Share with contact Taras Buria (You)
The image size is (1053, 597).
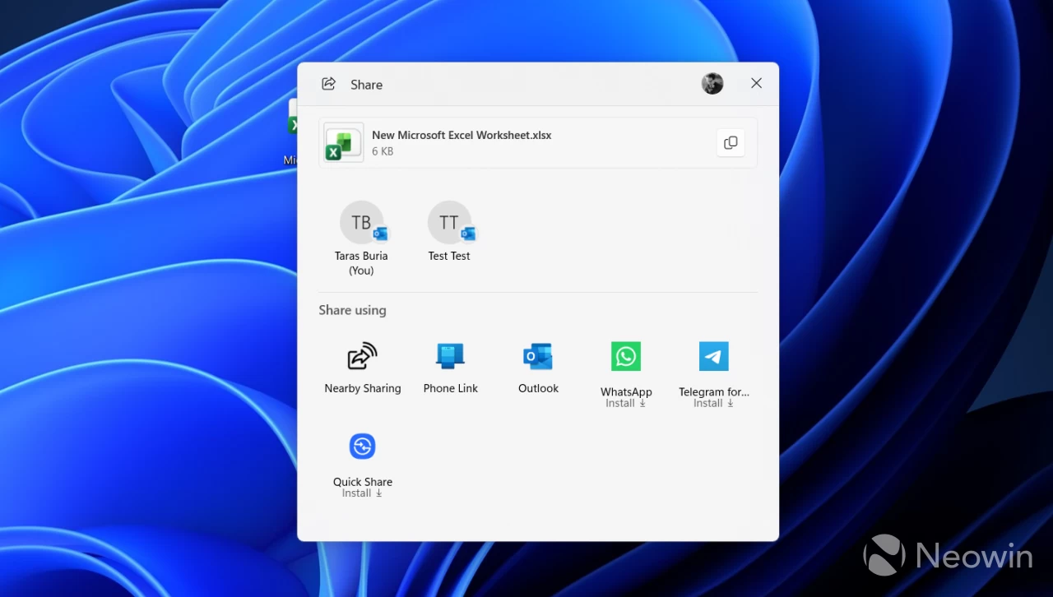(361, 238)
